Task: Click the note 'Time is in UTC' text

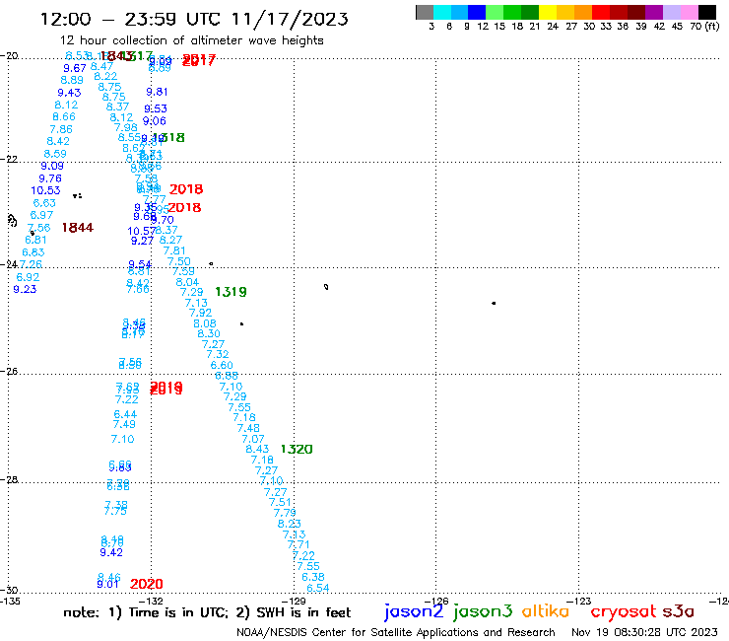Action: 178,612
